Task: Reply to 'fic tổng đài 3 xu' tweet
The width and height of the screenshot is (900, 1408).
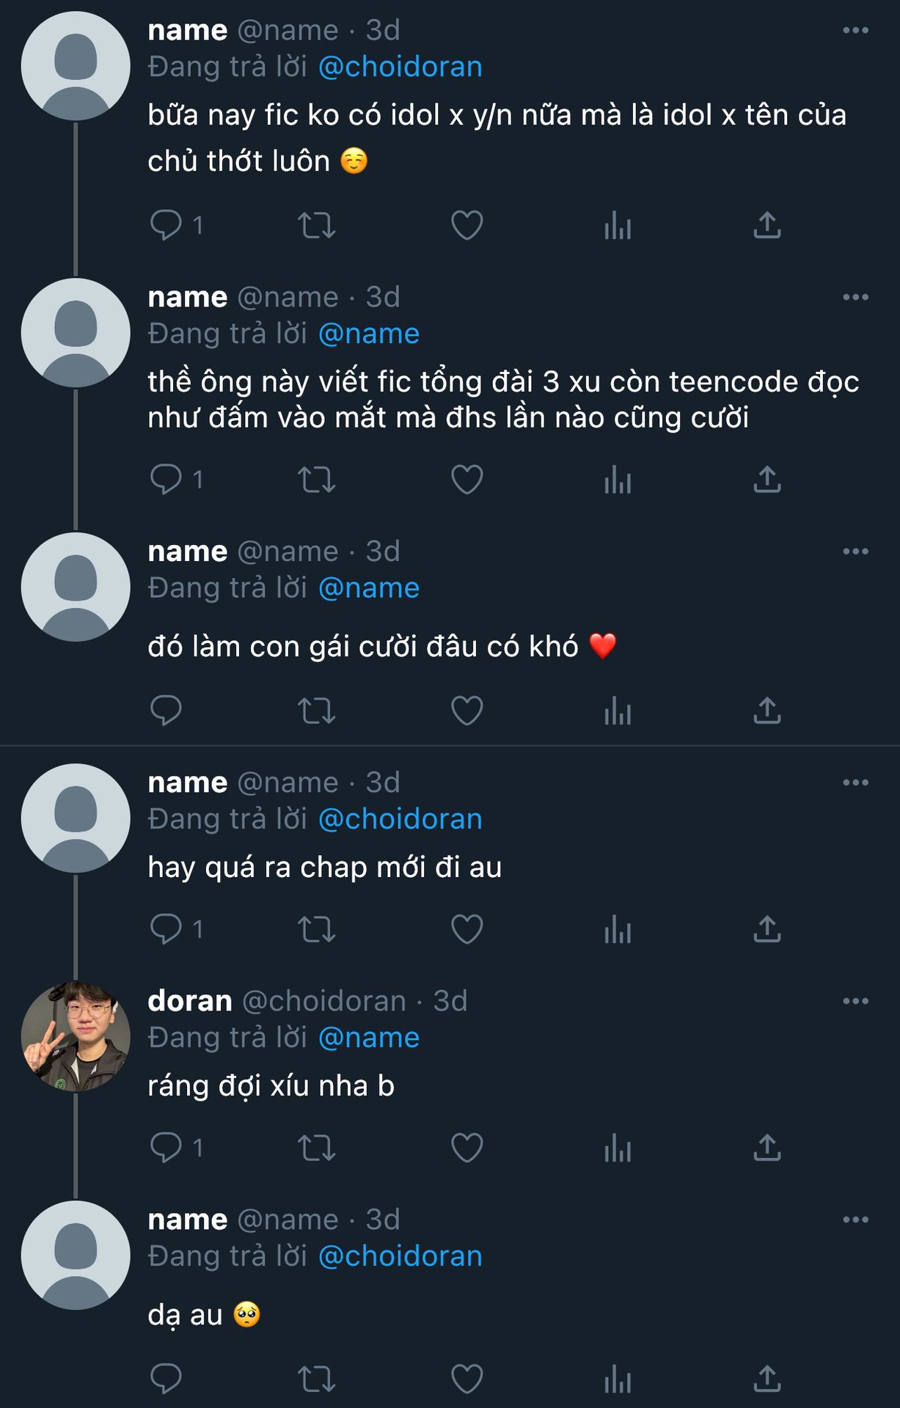Action: [x=166, y=480]
